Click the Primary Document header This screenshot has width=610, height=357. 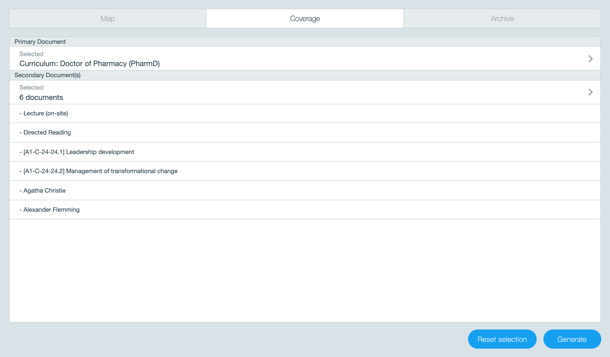[305, 42]
